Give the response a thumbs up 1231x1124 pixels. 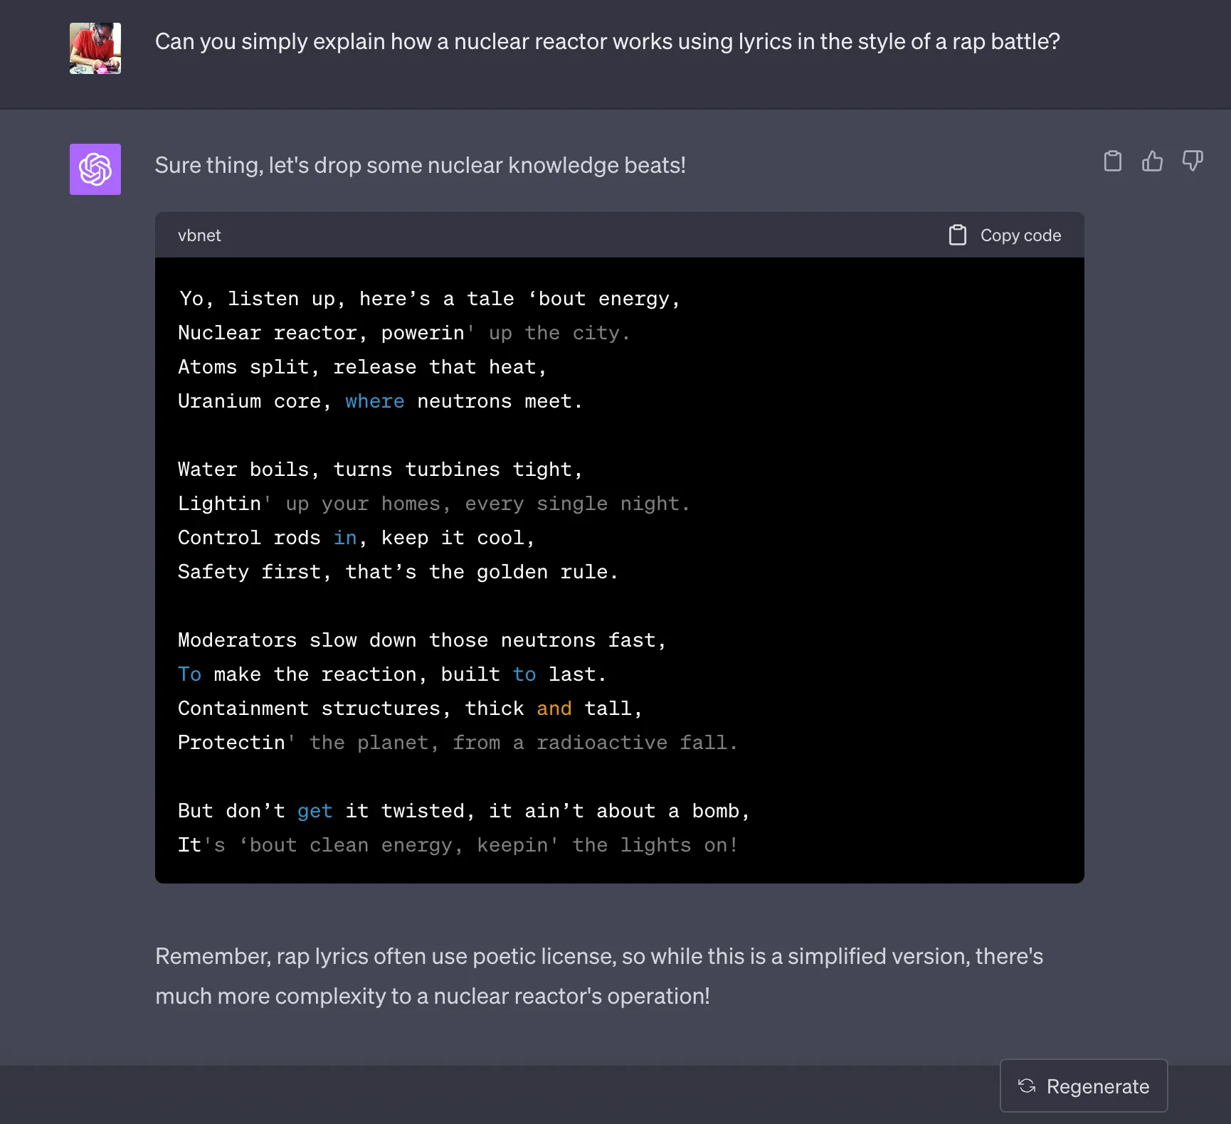point(1152,161)
